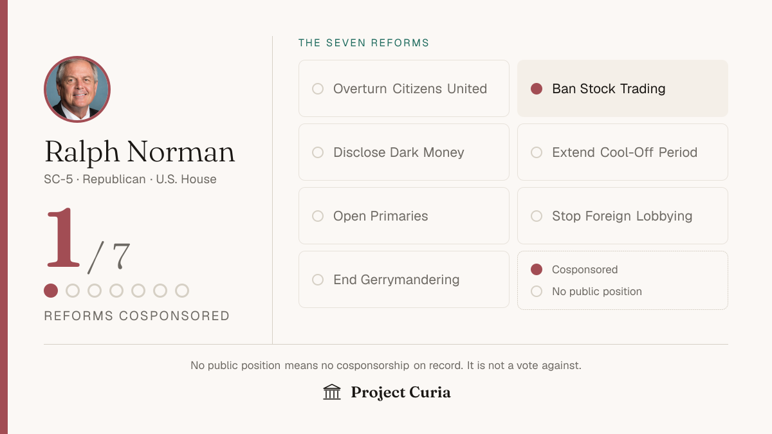Click the Ralph Norman name heading
This screenshot has height=434, width=772.
[140, 152]
